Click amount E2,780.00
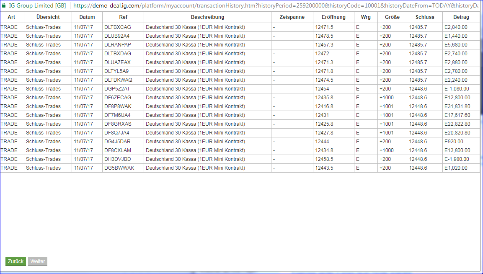The image size is (483, 274). pos(456,71)
